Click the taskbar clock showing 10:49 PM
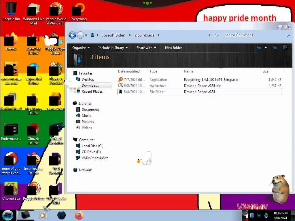Screen dimensions: 295x221 tap(280, 216)
